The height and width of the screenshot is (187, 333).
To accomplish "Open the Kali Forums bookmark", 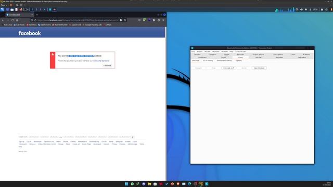I will pos(44,25).
